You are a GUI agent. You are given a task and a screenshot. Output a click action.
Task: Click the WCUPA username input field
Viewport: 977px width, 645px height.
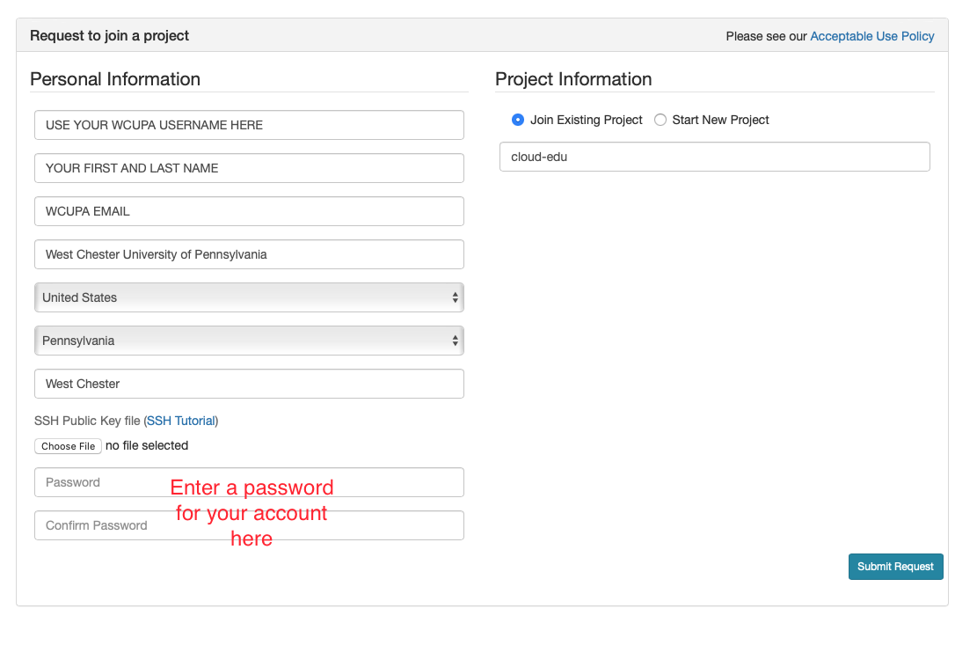[249, 125]
